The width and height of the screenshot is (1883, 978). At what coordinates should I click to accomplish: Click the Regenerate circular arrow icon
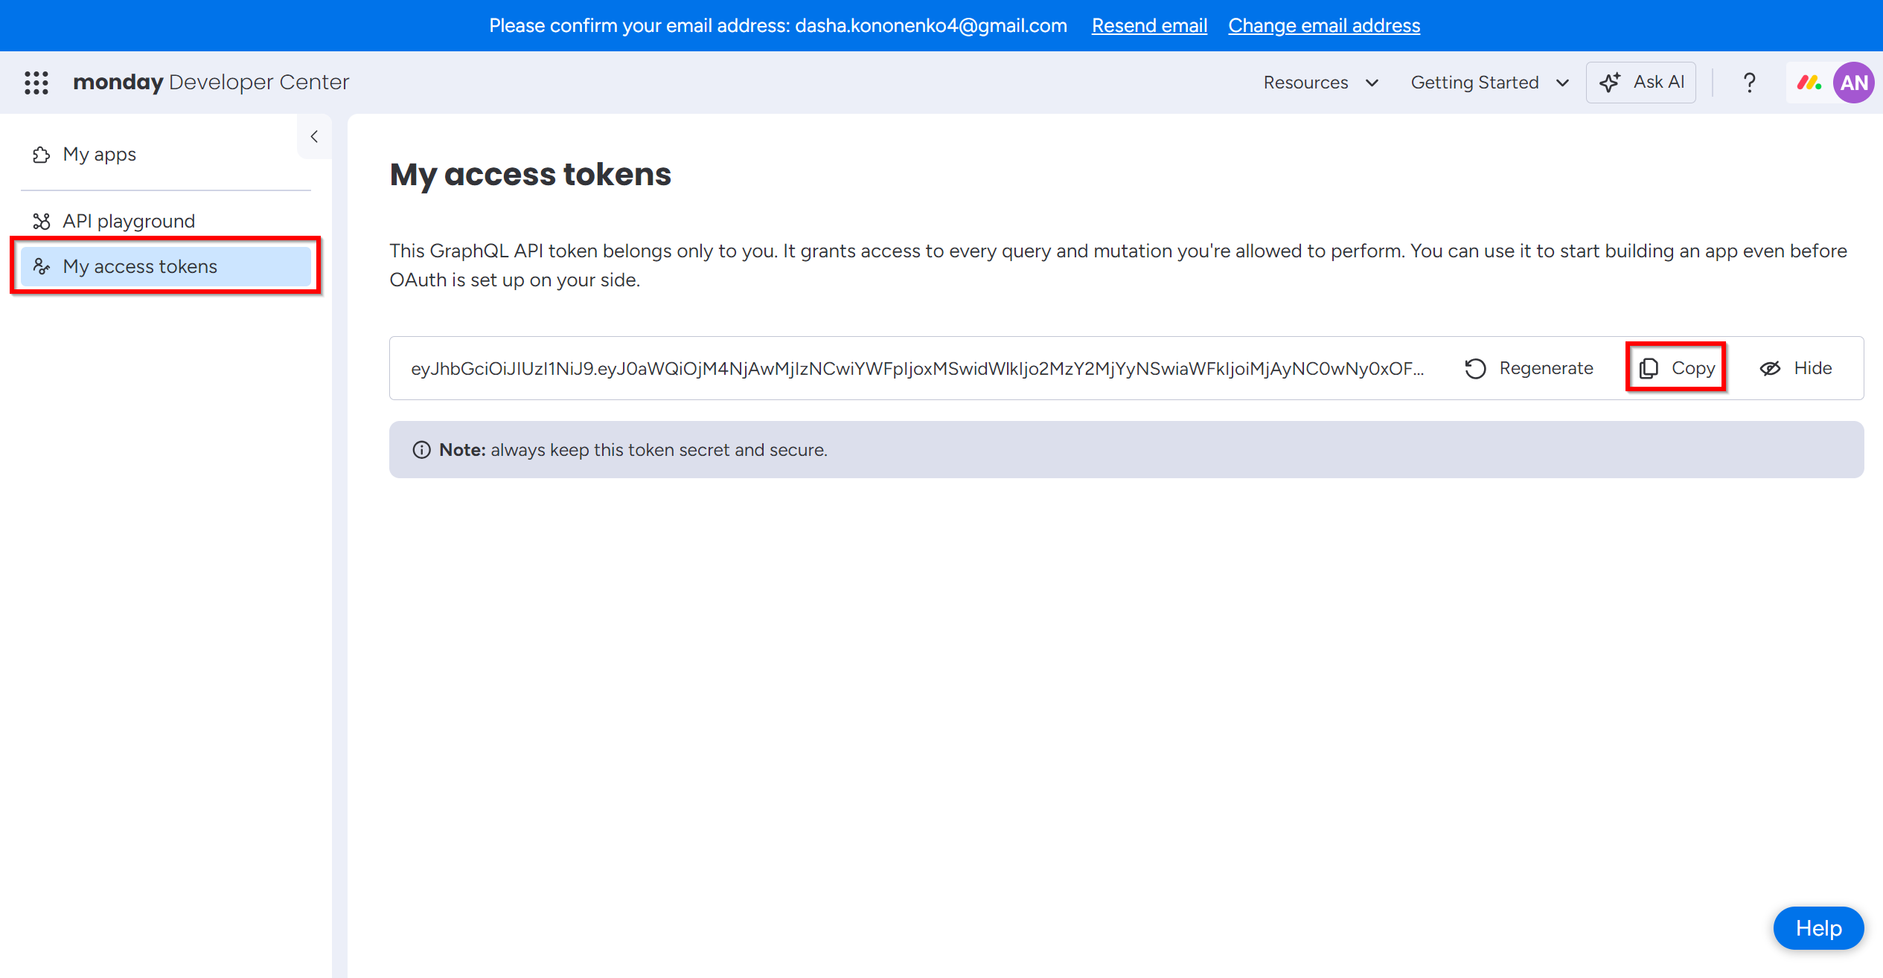1475,369
